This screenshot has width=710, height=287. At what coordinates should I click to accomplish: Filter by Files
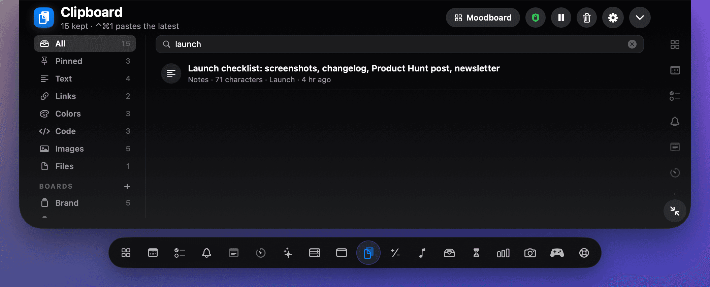(85, 166)
